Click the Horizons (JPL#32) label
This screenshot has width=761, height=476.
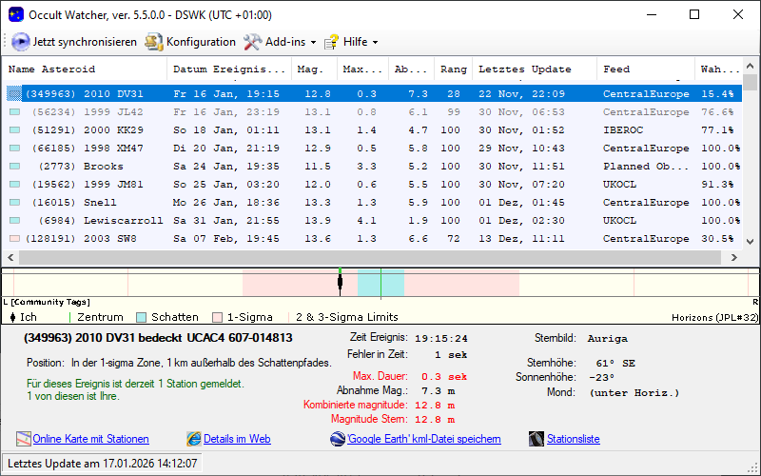(714, 318)
